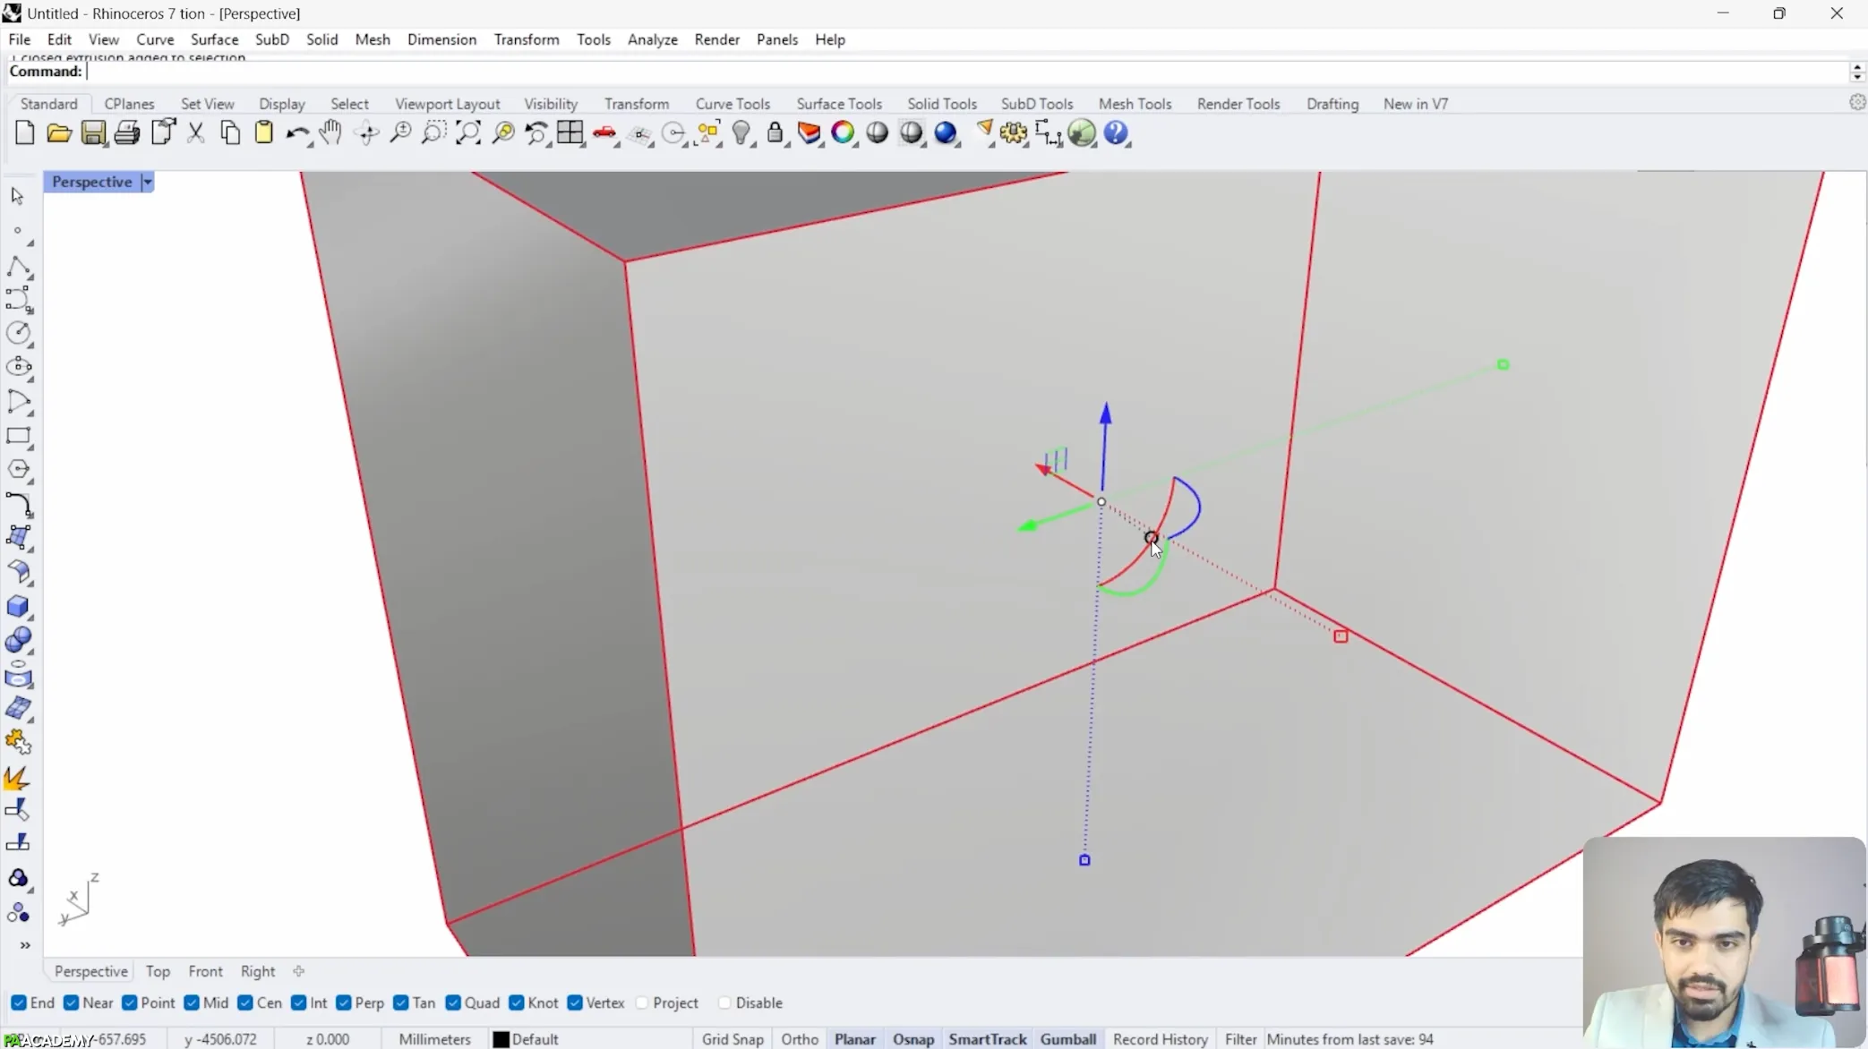
Task: Click the Zoom Extents icon
Action: point(468,133)
